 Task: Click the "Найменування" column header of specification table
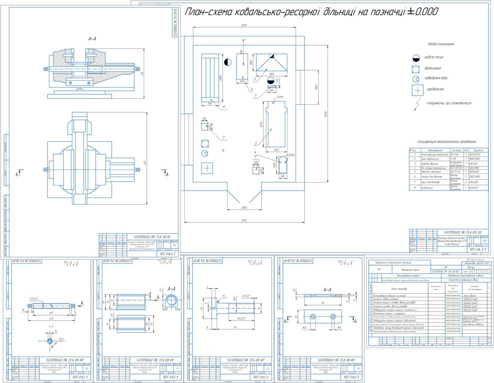[435, 150]
